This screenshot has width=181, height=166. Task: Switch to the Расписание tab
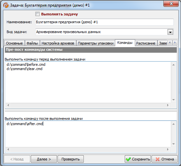click(146, 43)
